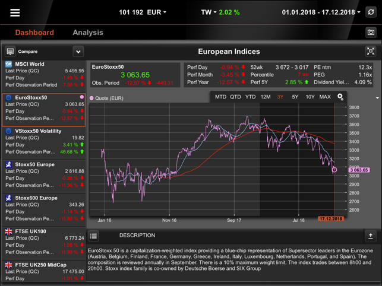Image resolution: width=382 pixels, height=286 pixels.
Task: Click the PE ntm 12.3x value
Action: click(365, 67)
